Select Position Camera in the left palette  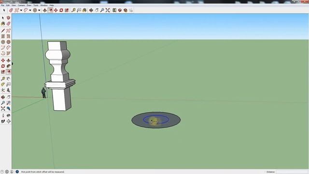pyautogui.click(x=3, y=116)
